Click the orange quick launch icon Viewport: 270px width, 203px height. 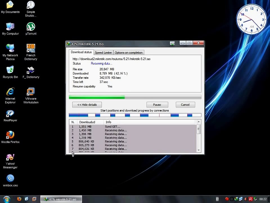coord(34,199)
